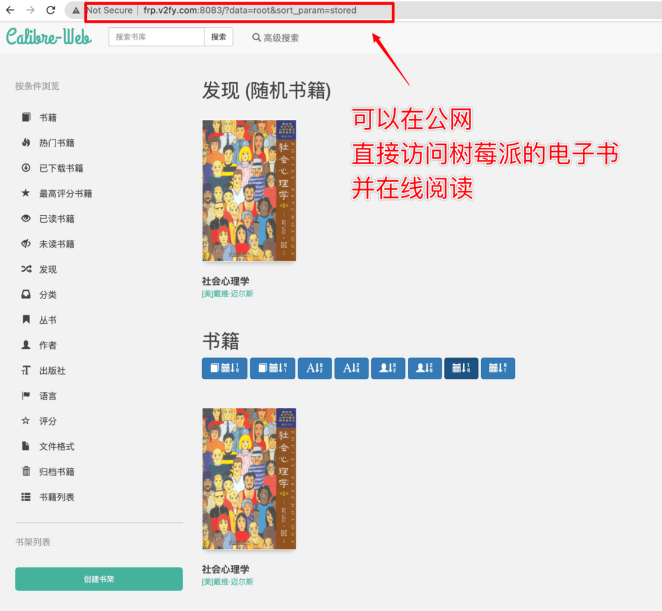Click the 创建书架 create shelf button
Image resolution: width=662 pixels, height=611 pixels.
99,579
